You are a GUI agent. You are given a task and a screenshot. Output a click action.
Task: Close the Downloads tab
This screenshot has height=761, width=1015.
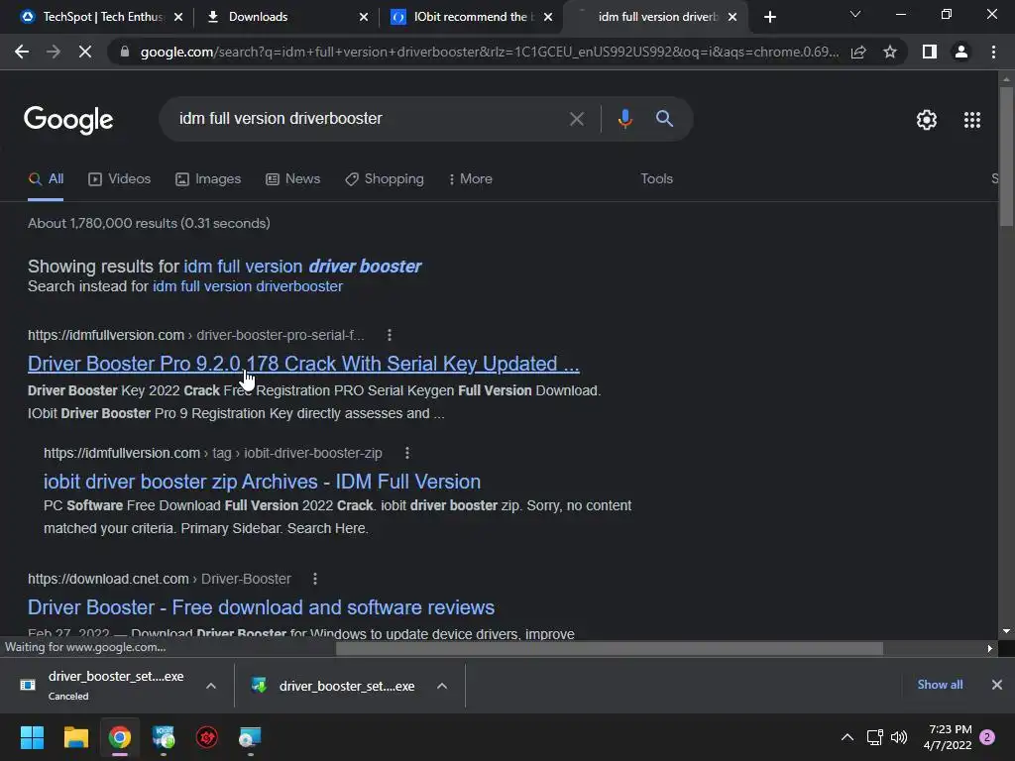(364, 17)
